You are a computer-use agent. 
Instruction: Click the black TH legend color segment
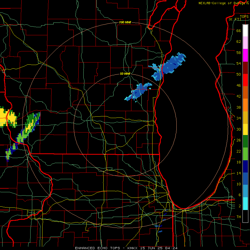tap(245, 216)
